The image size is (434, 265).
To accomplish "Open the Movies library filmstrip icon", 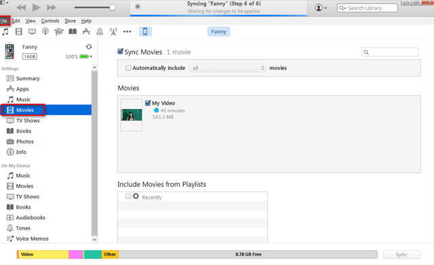I will (18, 32).
